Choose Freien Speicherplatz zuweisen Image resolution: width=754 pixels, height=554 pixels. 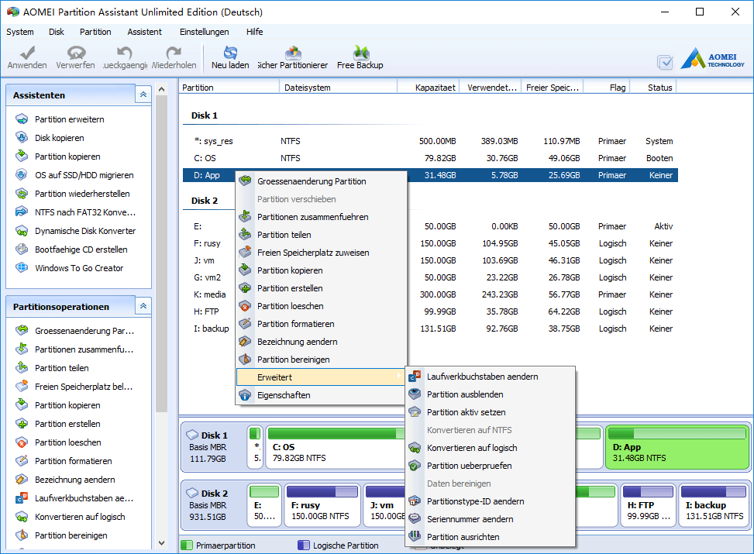321,253
